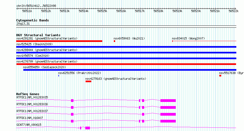
Task: Select the 20q13.31 cytogenetic band label
Action: [x=23, y=24]
